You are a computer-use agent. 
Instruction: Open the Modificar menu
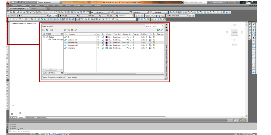[77, 5]
